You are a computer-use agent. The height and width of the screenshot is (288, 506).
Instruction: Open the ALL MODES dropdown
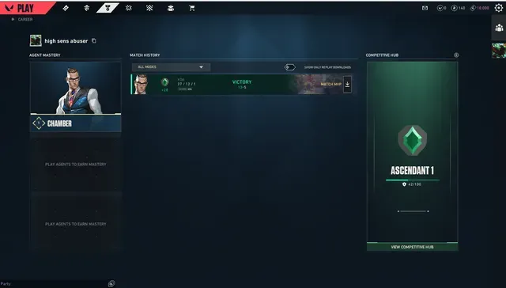click(171, 66)
